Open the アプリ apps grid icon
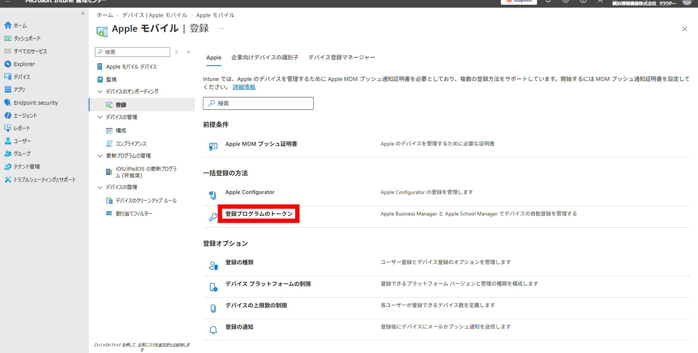 point(8,90)
